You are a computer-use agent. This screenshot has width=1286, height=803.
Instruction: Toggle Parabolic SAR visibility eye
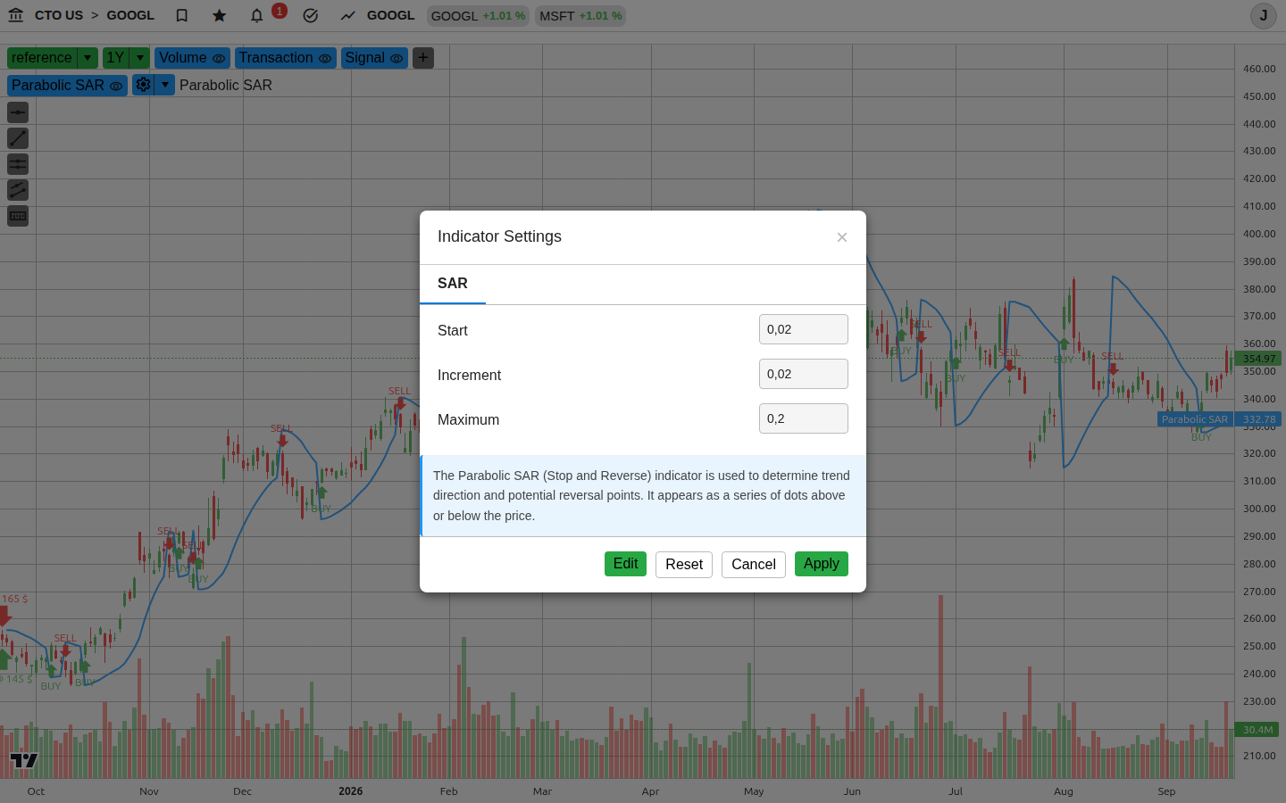[116, 86]
